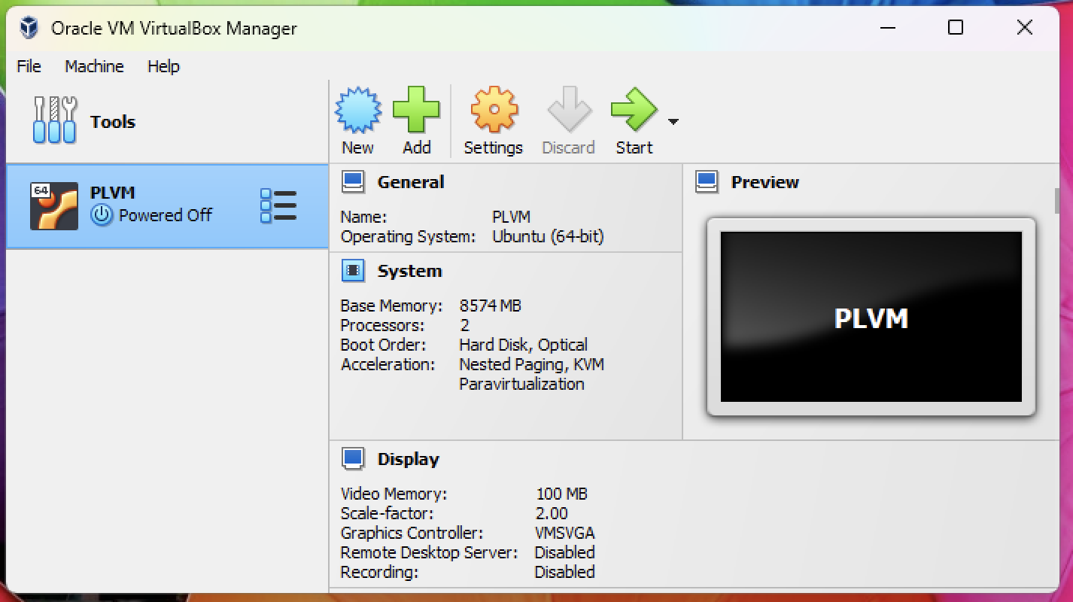Open the Help menu
1073x602 pixels.
click(x=163, y=66)
